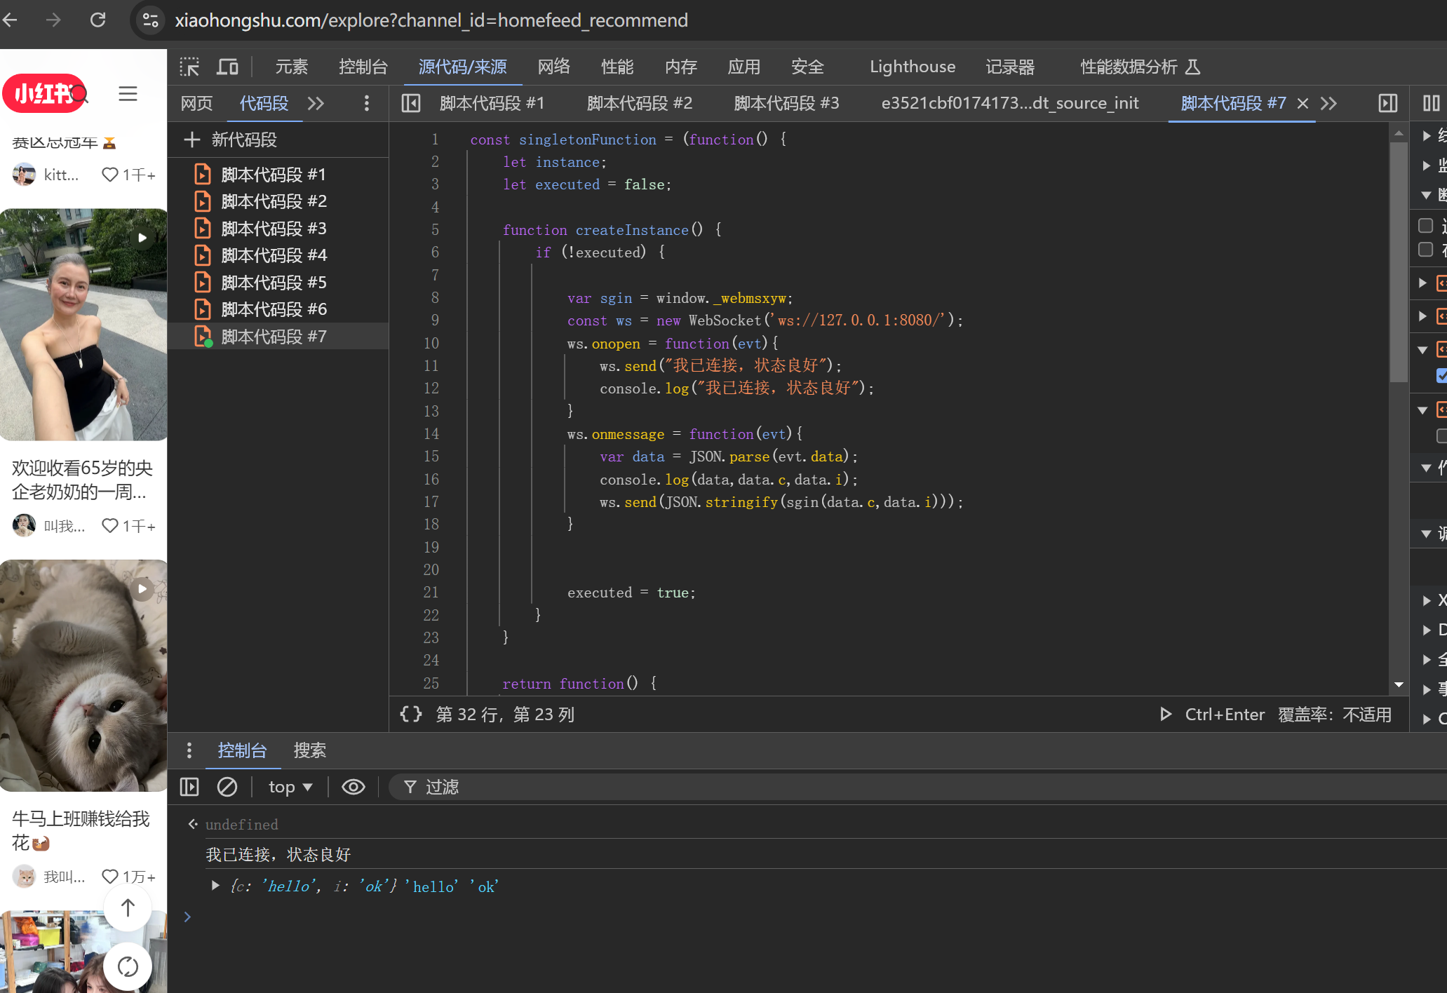
Task: Click the 性能数据分析 flask icon
Action: [1193, 67]
